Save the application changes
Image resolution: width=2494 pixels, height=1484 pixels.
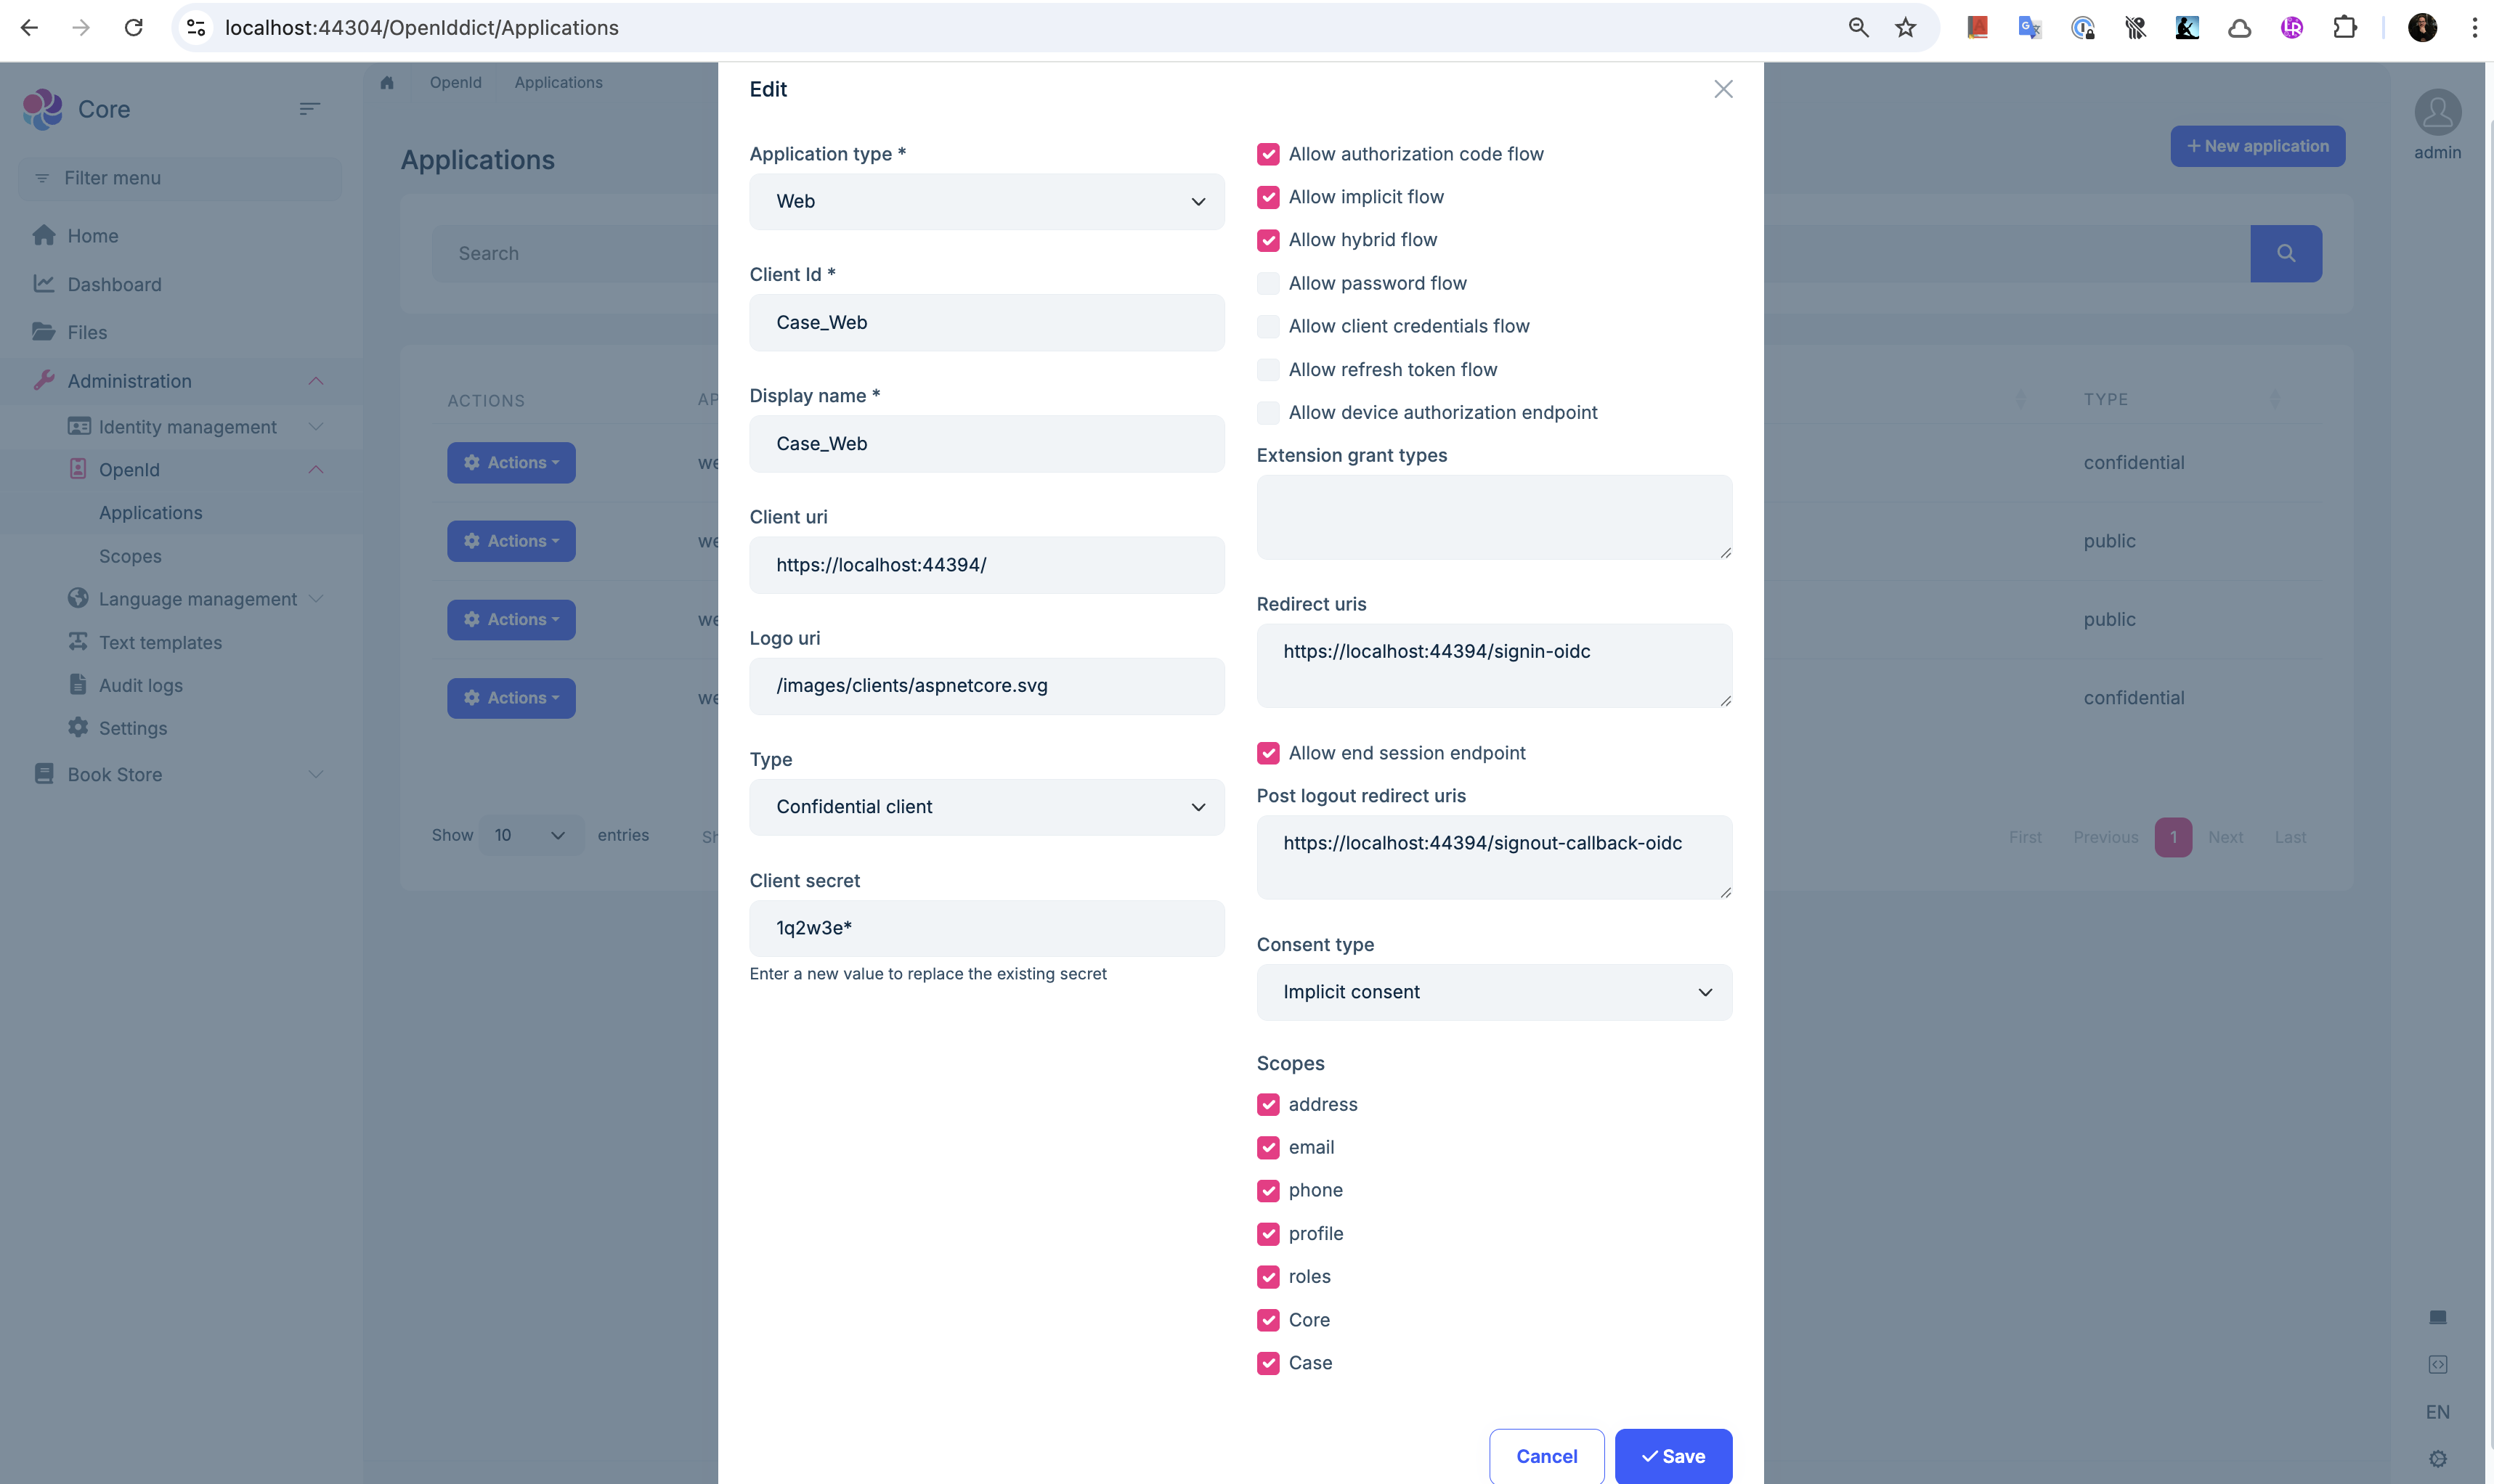point(1673,1456)
